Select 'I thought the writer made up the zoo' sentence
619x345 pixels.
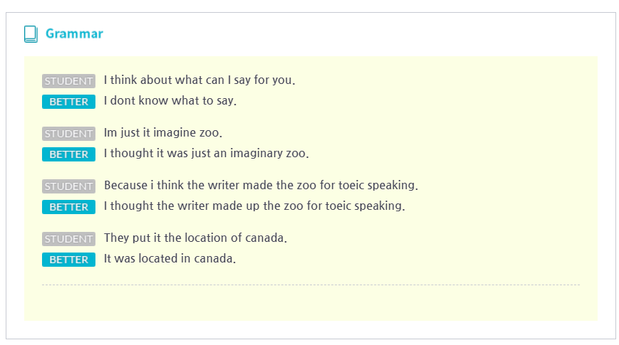click(254, 206)
